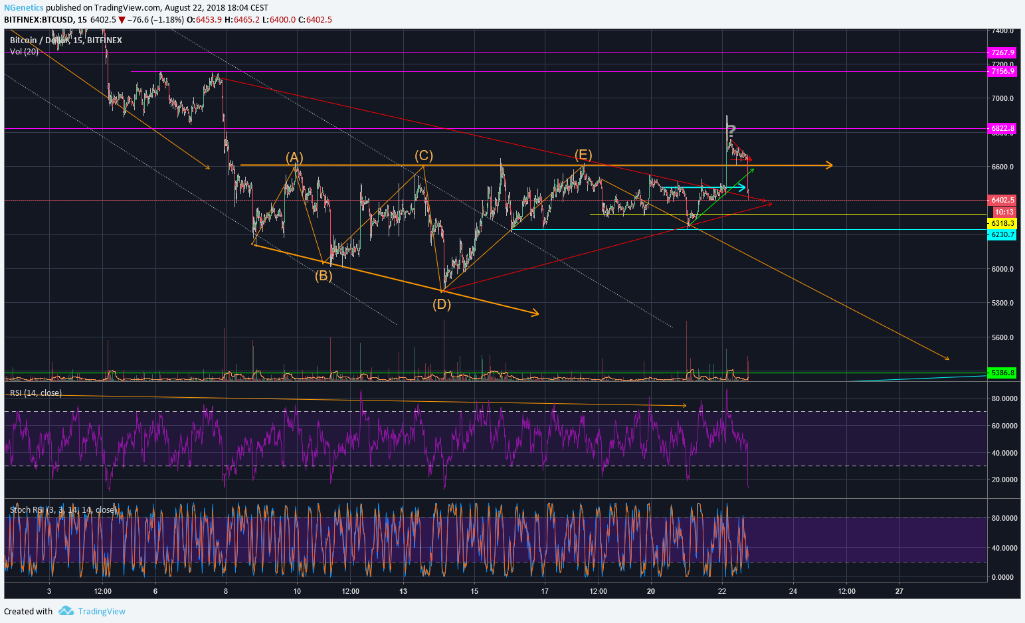This screenshot has width=1025, height=623.
Task: Click the 60.0000 level on RSI axis
Action: pyautogui.click(x=1004, y=426)
